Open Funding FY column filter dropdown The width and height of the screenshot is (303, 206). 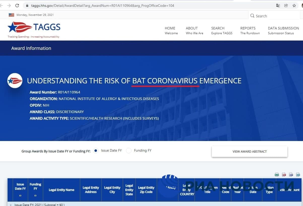(x=35, y=195)
